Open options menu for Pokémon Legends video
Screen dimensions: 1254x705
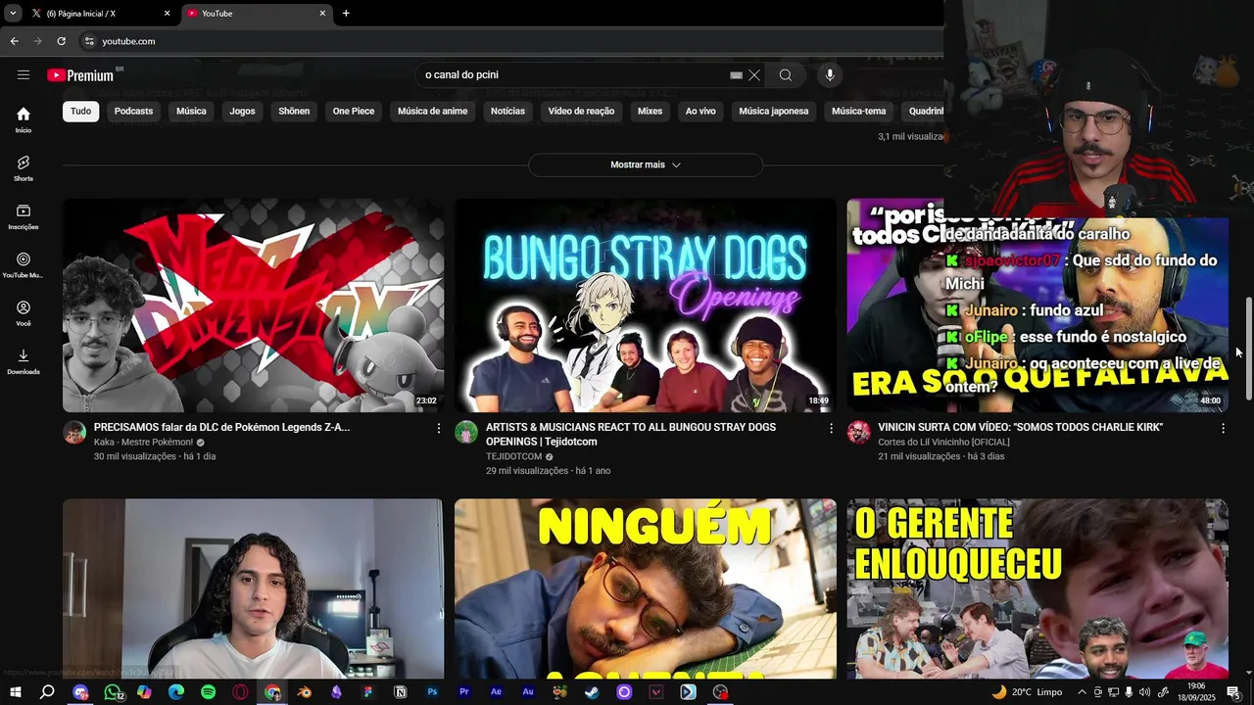click(x=438, y=428)
